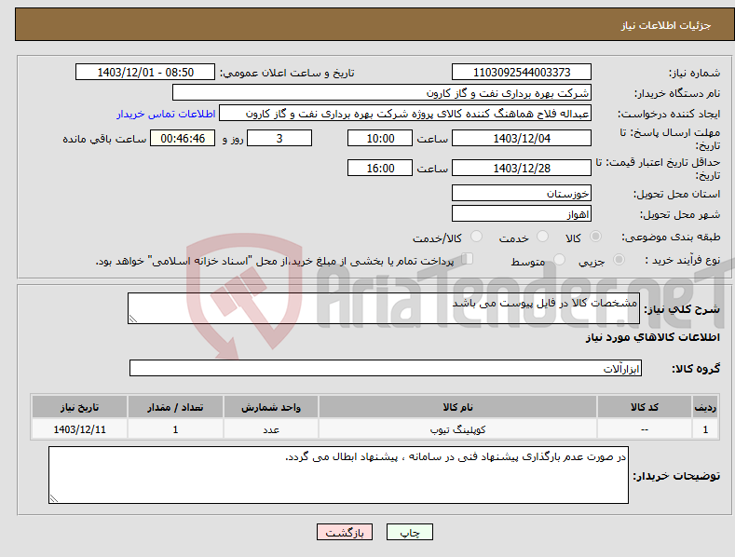
Task: Click the resize handle of buyer notes textarea
Action: click(54, 498)
